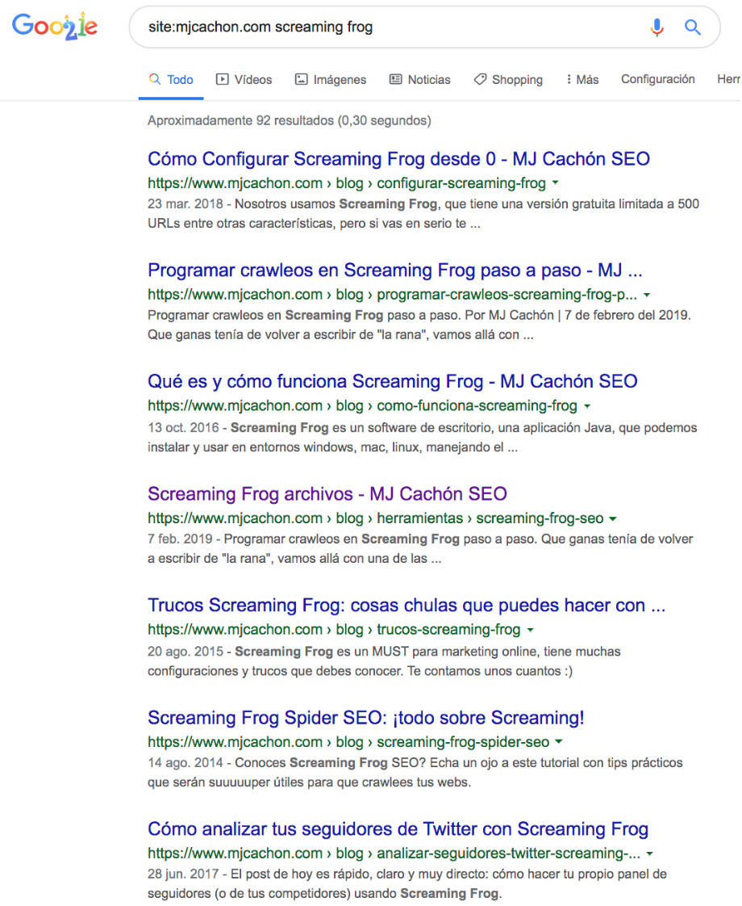Screen dimensions: 742x906
Task: Open 'Screaming Frog Spider SEO' result
Action: [x=366, y=718]
